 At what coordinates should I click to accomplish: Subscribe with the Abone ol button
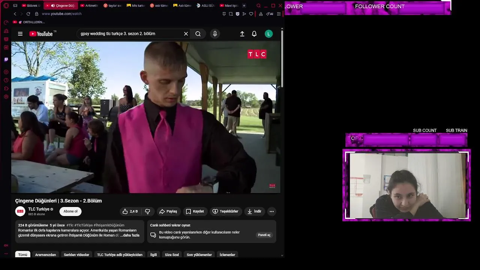point(70,211)
